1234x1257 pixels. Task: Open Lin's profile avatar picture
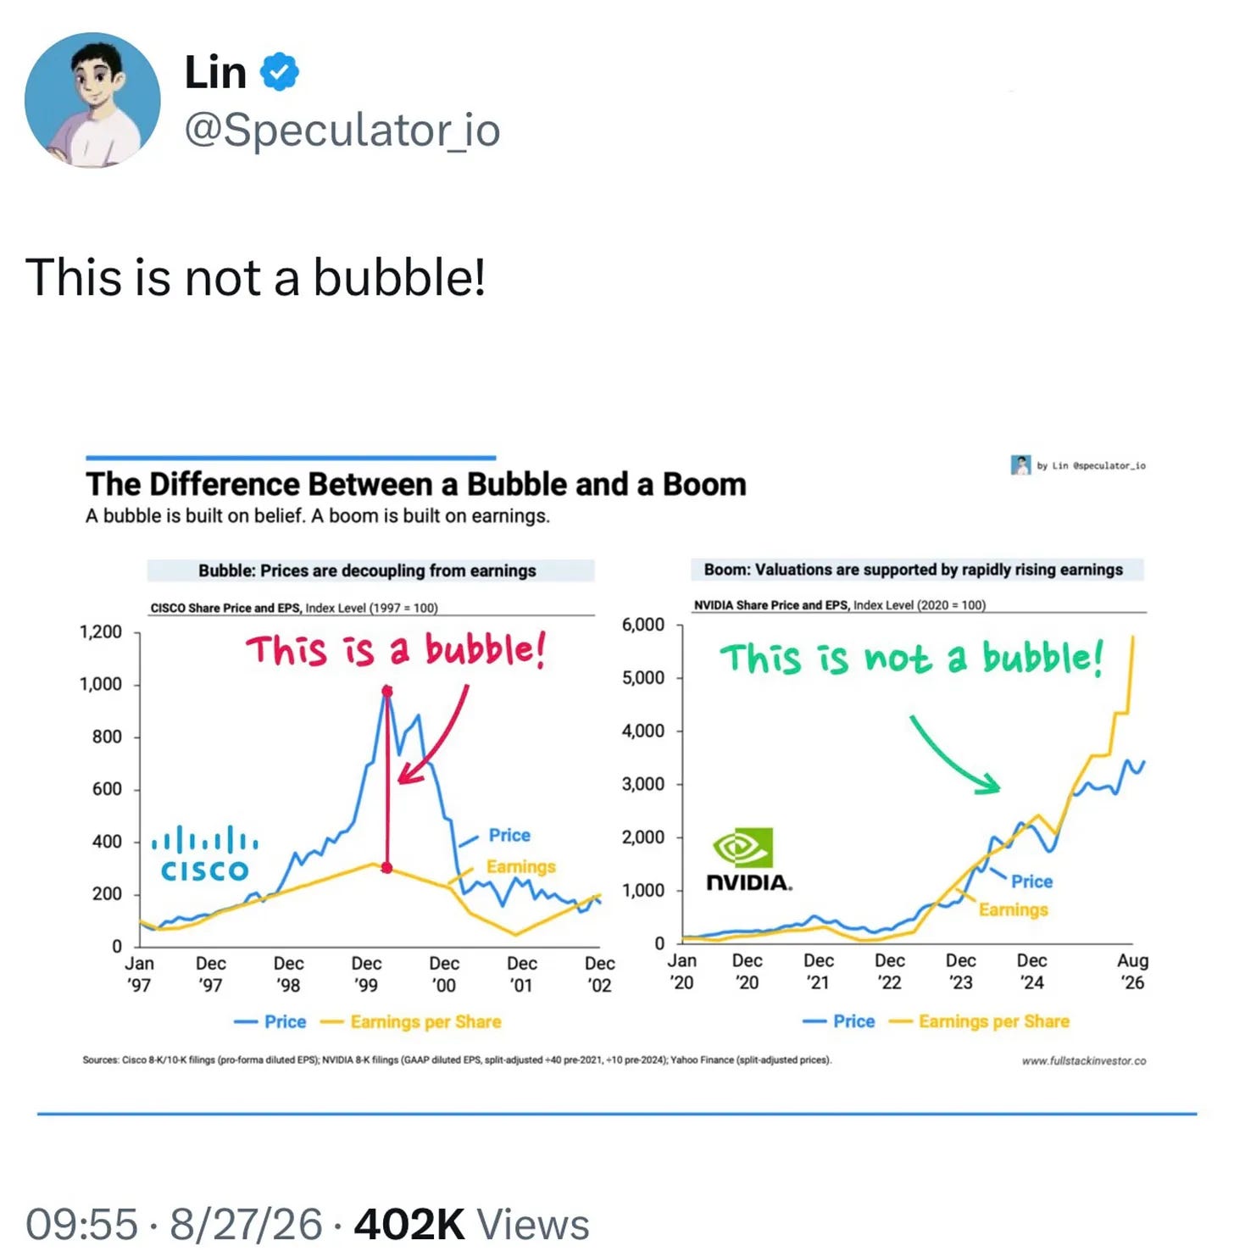pos(92,100)
